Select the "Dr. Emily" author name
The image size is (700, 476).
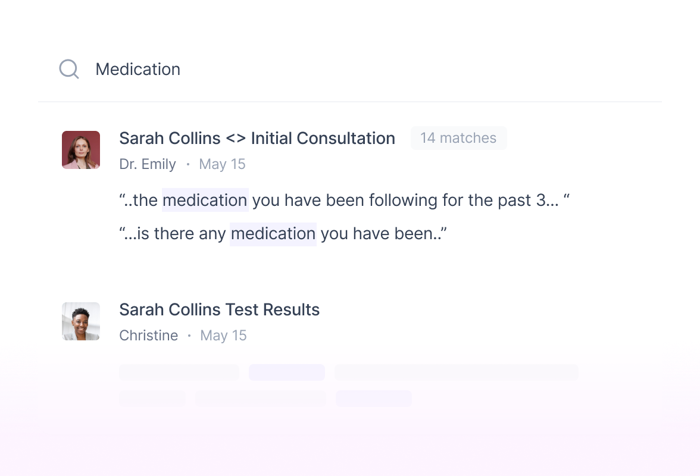tap(148, 164)
